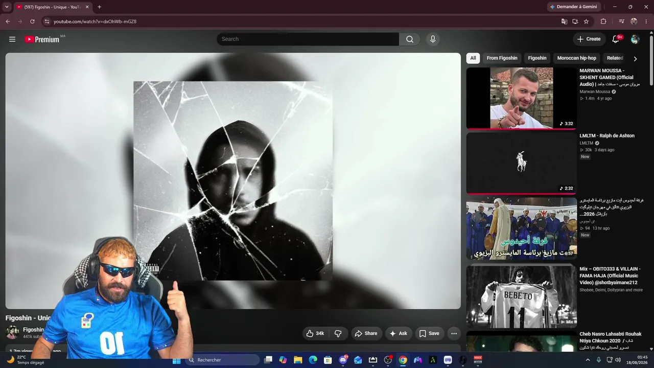Open Copilot icon in taskbar

click(x=283, y=360)
